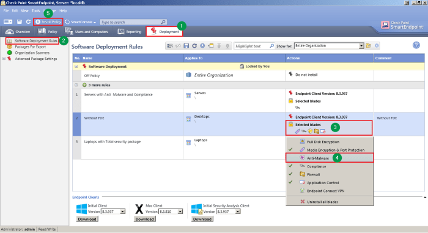
Task: Click the move rule up arrow icon
Action: tap(219, 46)
